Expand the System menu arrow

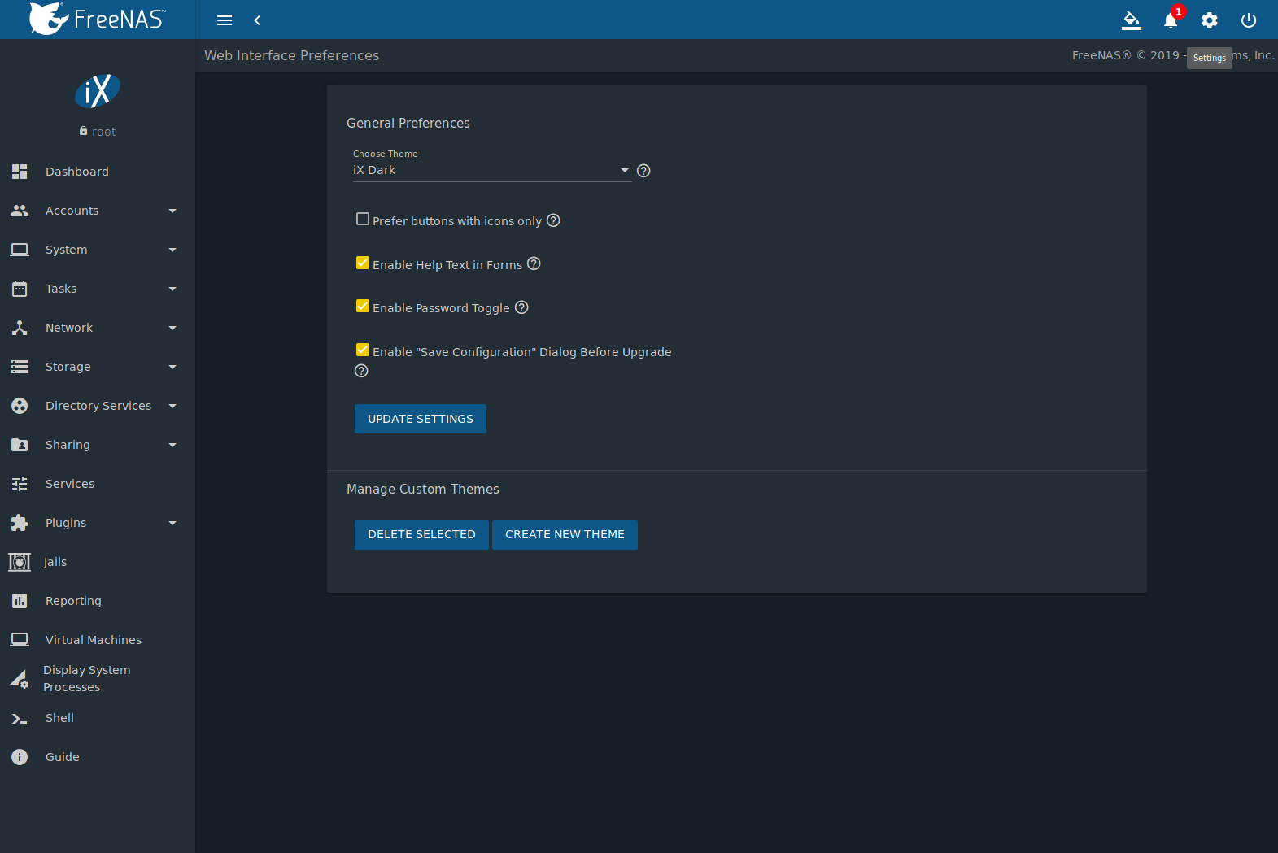point(172,250)
